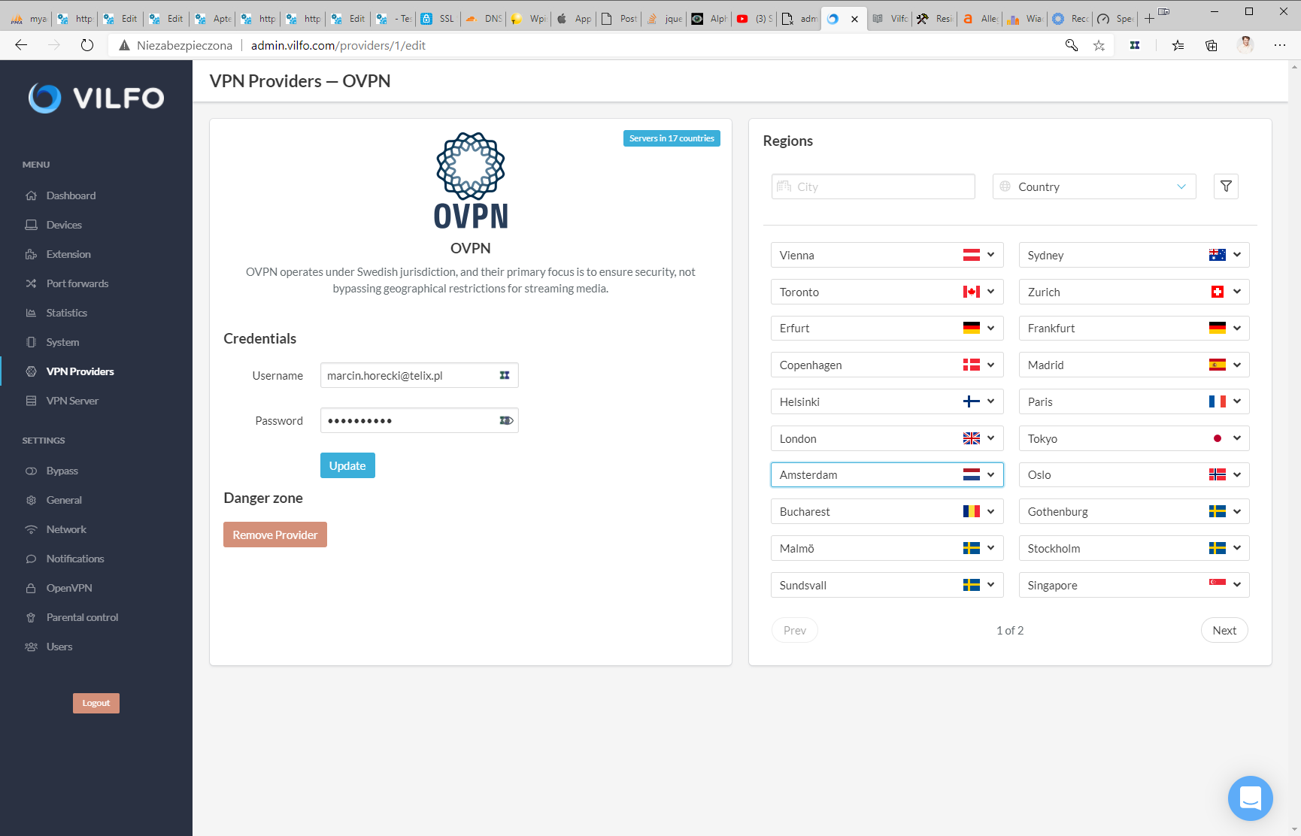Click the VPN Providers globe icon
This screenshot has height=836, width=1301.
[31, 371]
